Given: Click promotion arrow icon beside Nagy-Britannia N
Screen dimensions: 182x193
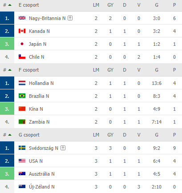Looking at the screenshot, I should tap(70, 18).
